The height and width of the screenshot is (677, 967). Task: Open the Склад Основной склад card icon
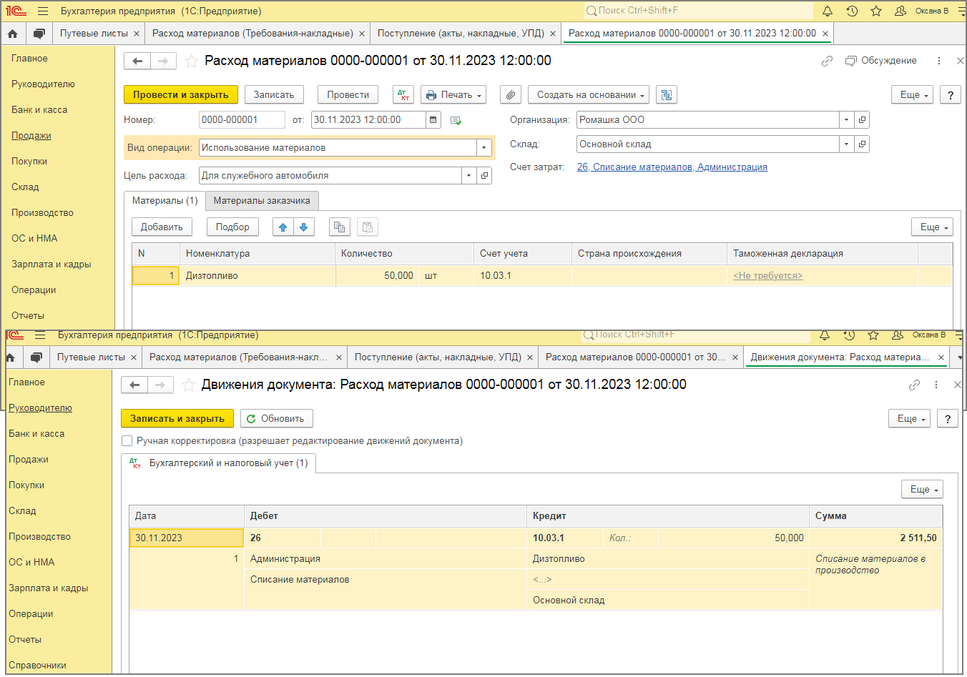pyautogui.click(x=862, y=144)
